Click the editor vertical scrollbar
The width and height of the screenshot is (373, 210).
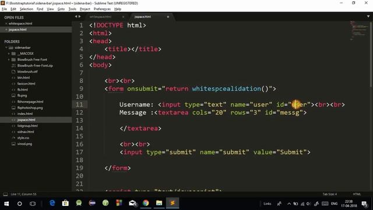[371, 54]
